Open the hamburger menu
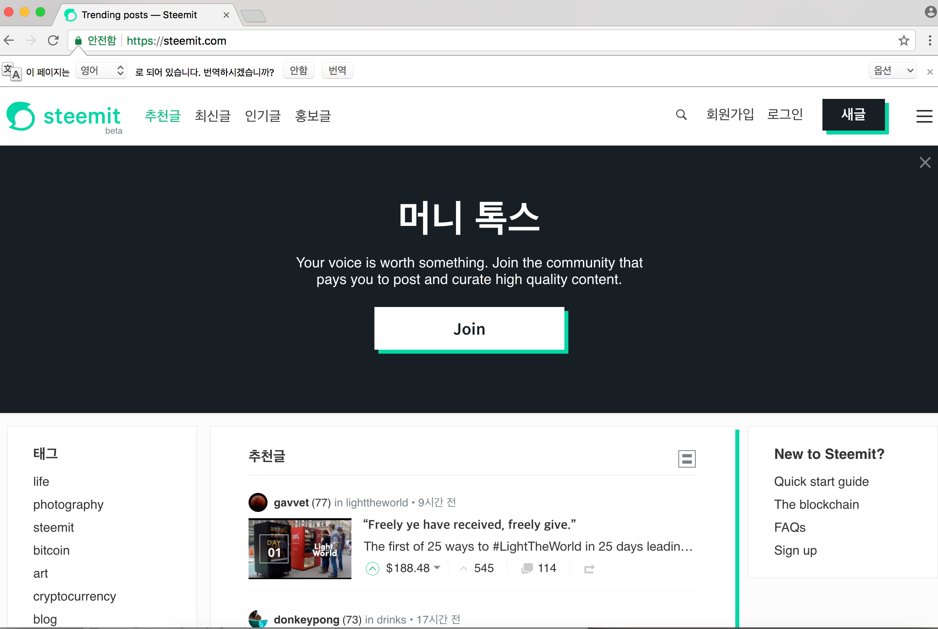The image size is (938, 629). pyautogui.click(x=924, y=116)
